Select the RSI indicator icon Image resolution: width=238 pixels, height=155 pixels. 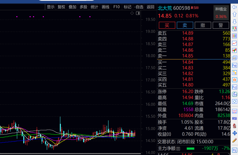[234, 118]
